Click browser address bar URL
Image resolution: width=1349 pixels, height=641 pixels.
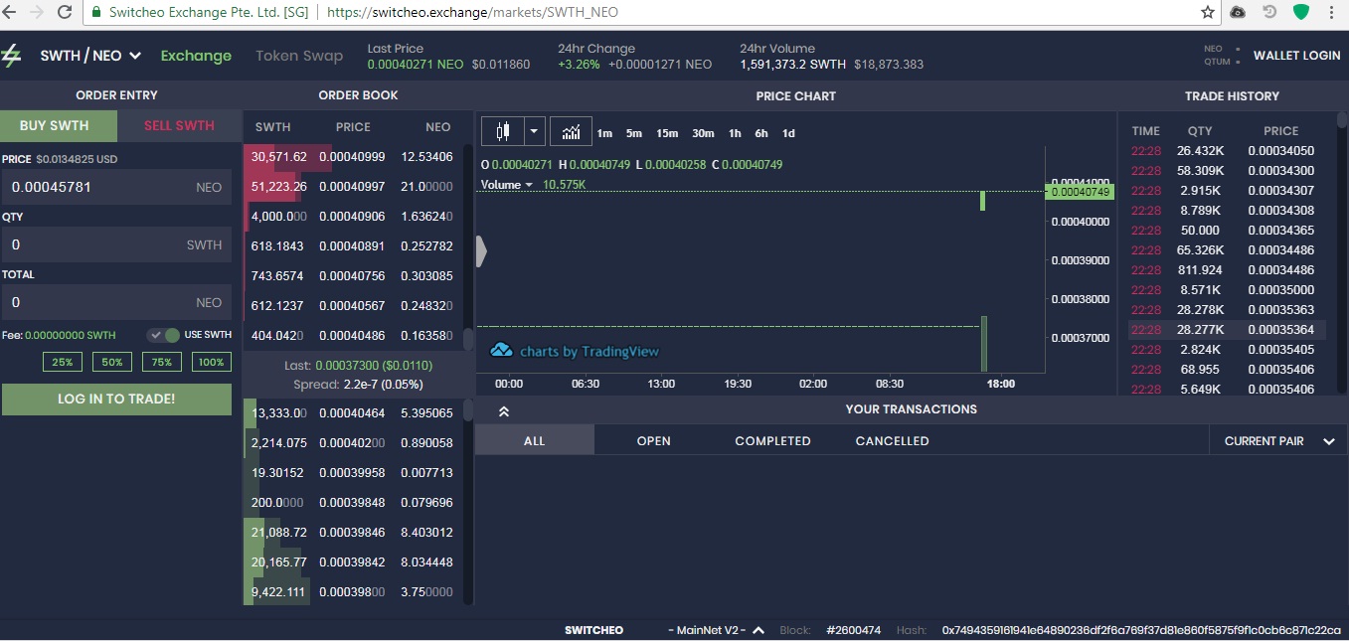pyautogui.click(x=471, y=13)
